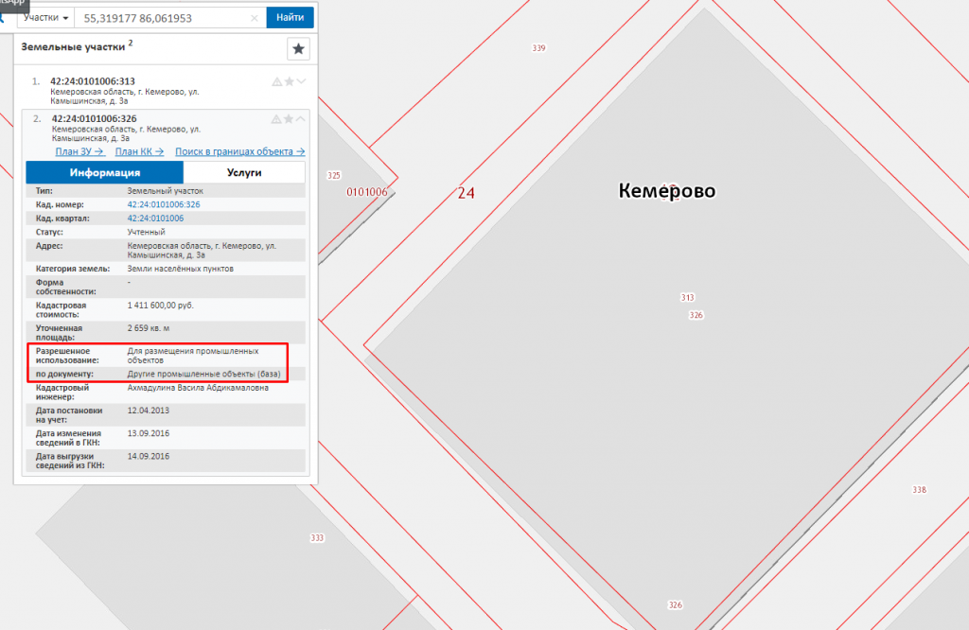This screenshot has height=630, width=969.
Task: Collapse details of parcel 326
Action: pyautogui.click(x=301, y=119)
